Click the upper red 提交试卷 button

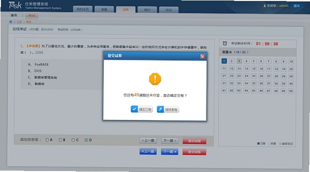[195, 141]
